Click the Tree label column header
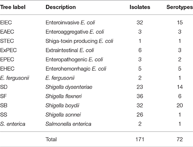 pos(13,7)
